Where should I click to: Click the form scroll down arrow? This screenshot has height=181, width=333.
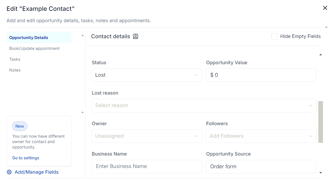click(321, 173)
